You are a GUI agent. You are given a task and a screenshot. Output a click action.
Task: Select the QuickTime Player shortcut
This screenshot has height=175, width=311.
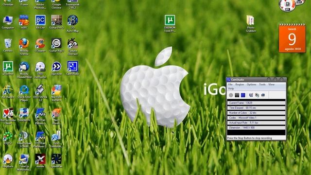[x=24, y=93]
